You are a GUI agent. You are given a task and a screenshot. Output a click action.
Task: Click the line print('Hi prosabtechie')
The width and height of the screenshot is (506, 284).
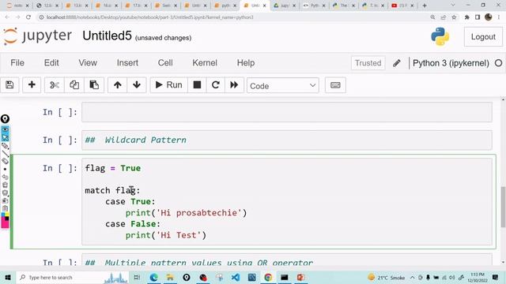click(x=186, y=213)
